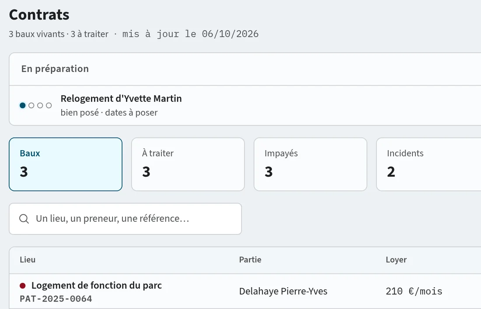Viewport: 481px width, 309px height.
Task: Click the red status dot beside Logement de fonction
Action: point(22,286)
